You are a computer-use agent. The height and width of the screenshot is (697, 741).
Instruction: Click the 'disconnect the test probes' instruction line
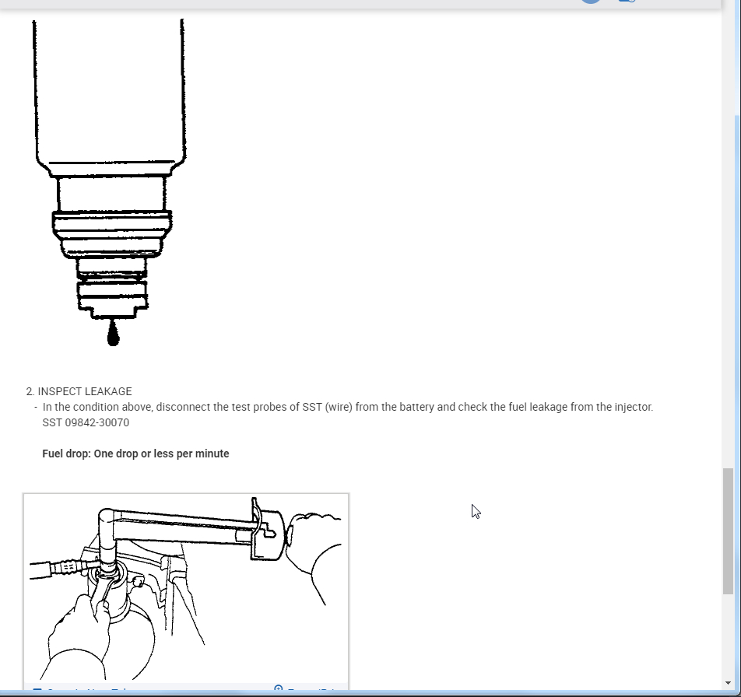348,407
